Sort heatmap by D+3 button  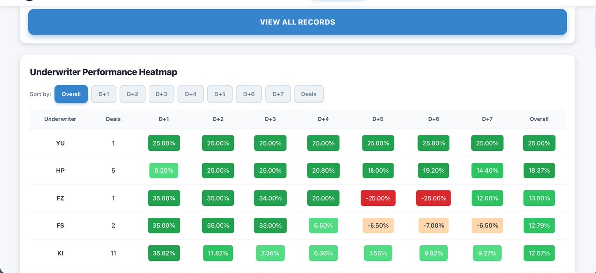tap(161, 94)
